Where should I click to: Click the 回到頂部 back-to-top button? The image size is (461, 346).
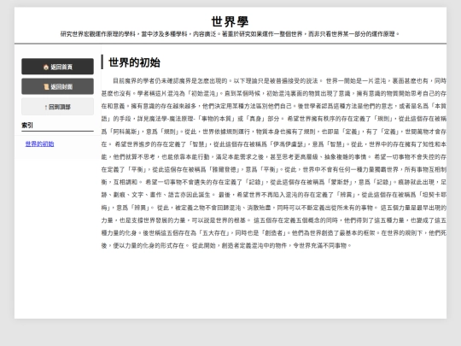coord(58,107)
